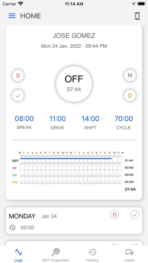Open the hamburger menu
This screenshot has width=148, height=263.
point(12,16)
